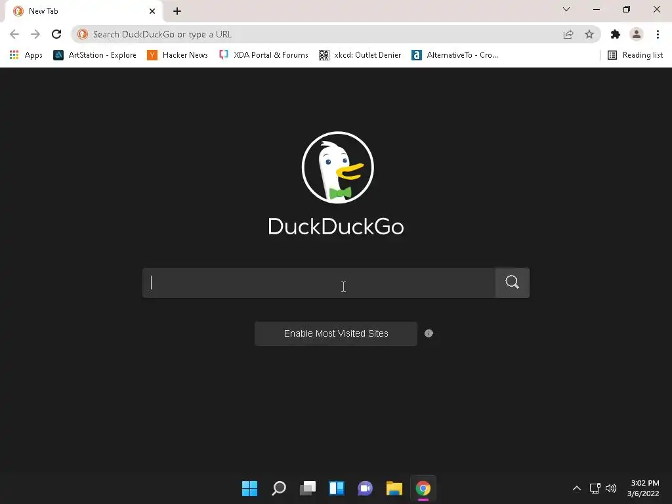Minimize the Chrome window
The width and height of the screenshot is (672, 504).
pos(597,9)
